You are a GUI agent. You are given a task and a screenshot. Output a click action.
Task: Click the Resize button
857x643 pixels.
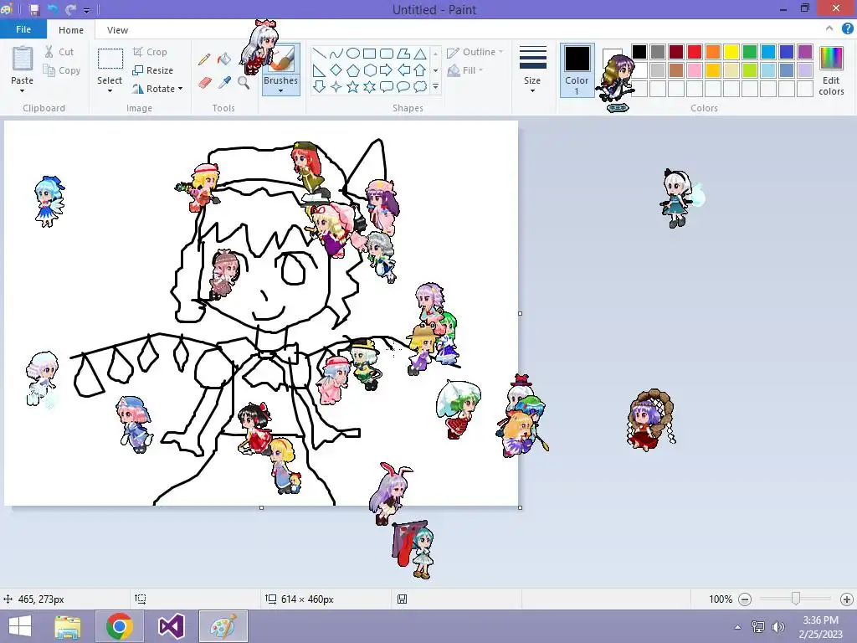pos(152,70)
